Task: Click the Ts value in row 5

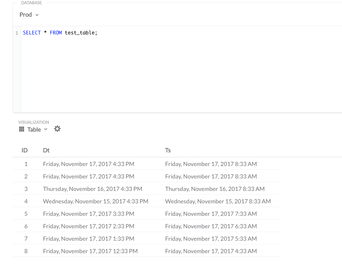Action: (x=211, y=213)
